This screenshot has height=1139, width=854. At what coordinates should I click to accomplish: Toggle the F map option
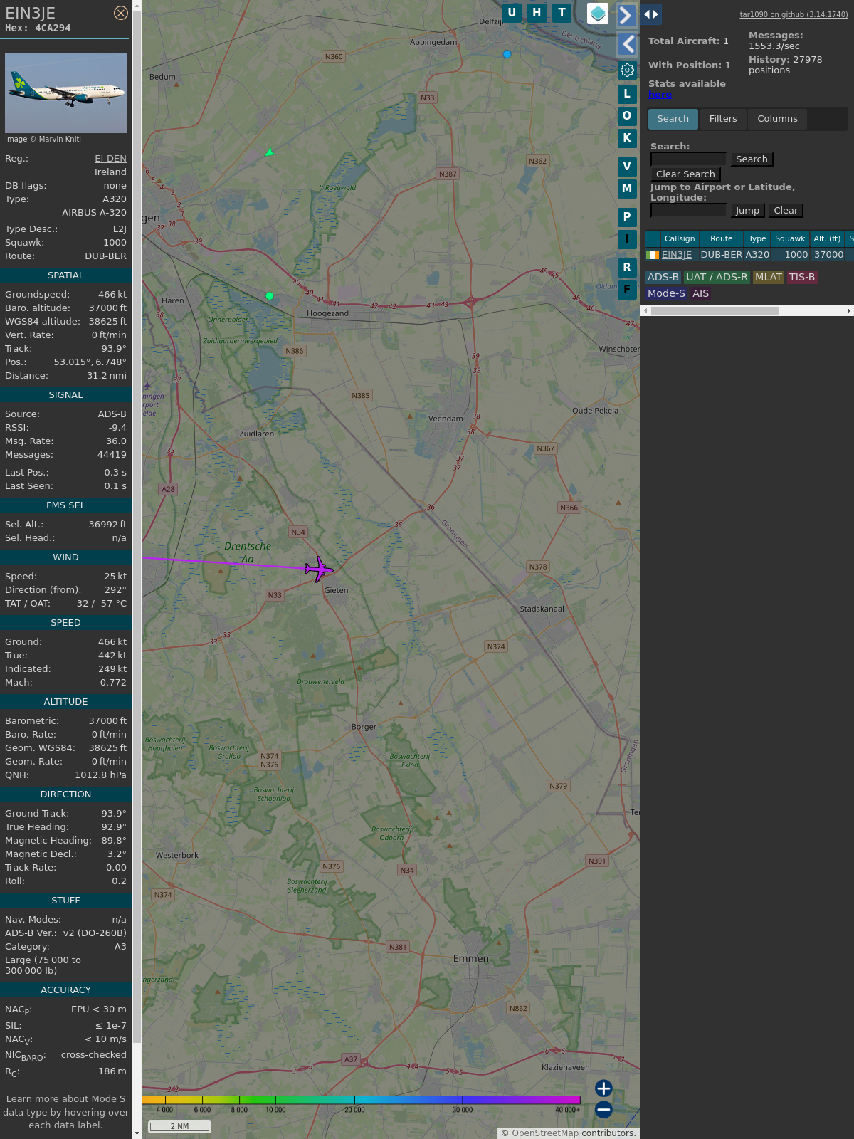627,290
